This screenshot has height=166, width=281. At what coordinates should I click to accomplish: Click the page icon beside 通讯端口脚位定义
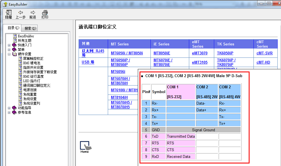(20, 86)
